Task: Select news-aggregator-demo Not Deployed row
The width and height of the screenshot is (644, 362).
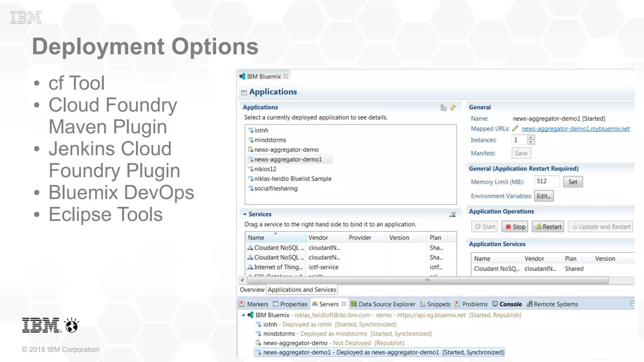Action: (330, 343)
